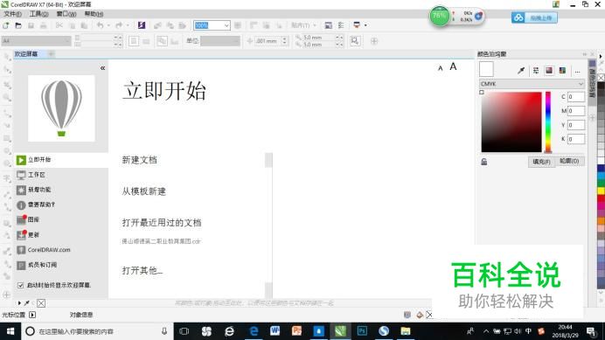605x340 pixels.
Task: Click the K value input field
Action: (575, 139)
